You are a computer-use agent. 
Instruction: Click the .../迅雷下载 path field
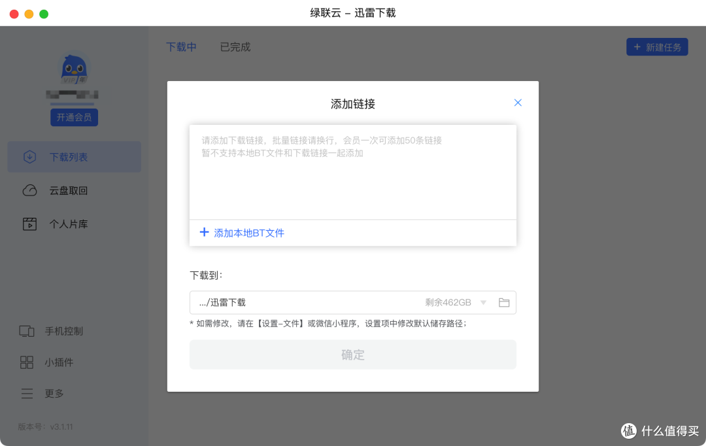point(352,302)
